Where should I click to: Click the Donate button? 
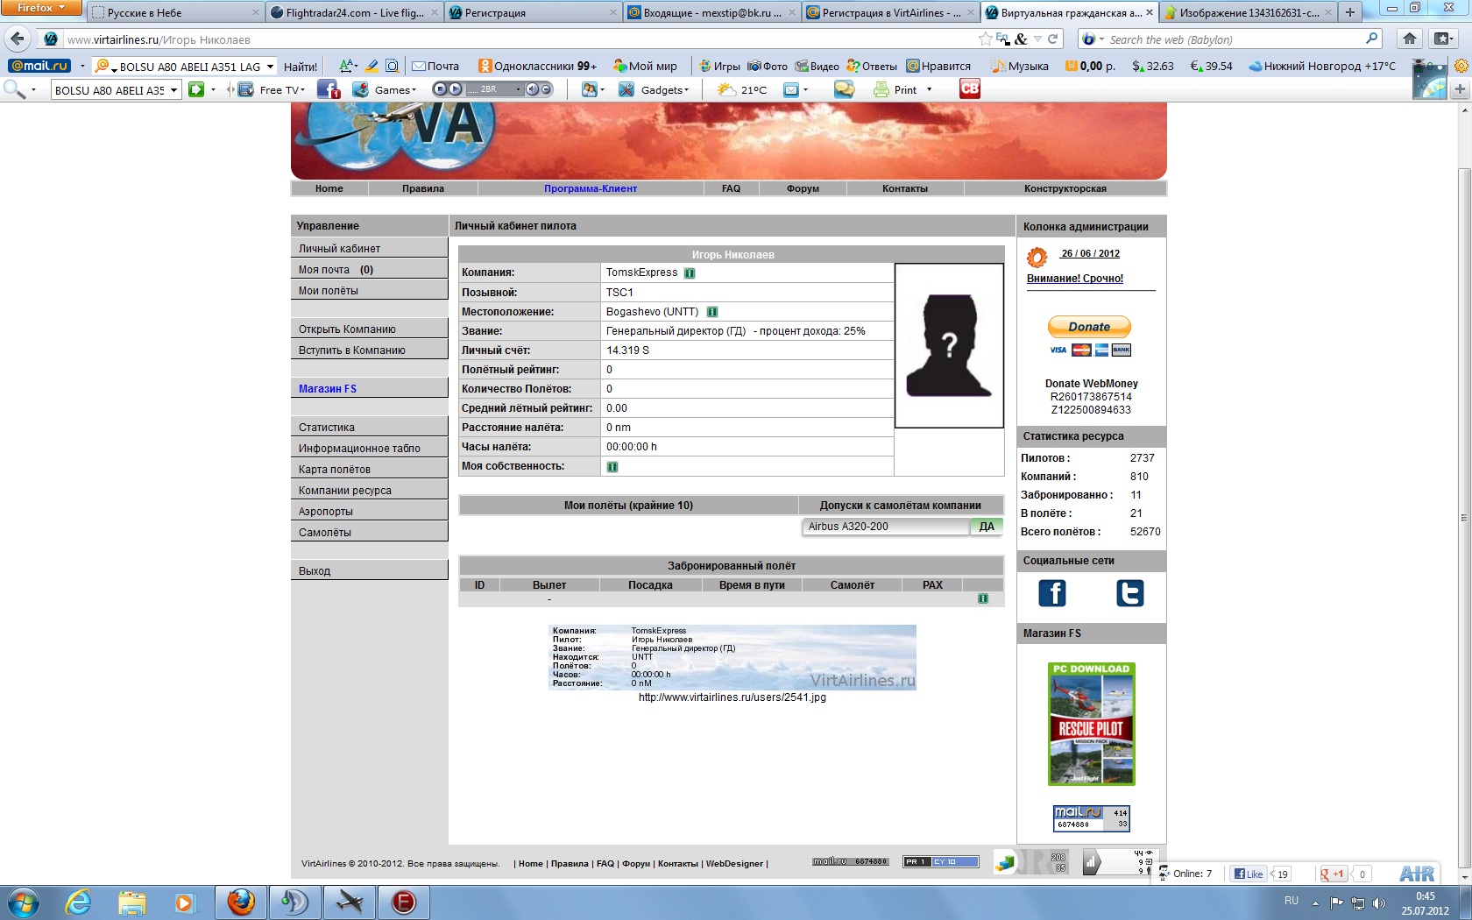point(1089,327)
